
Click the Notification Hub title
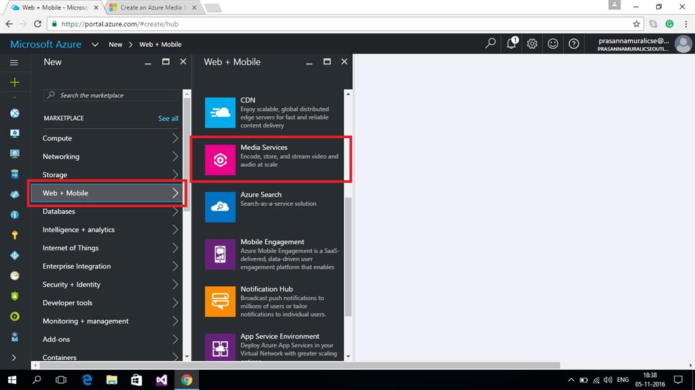266,289
